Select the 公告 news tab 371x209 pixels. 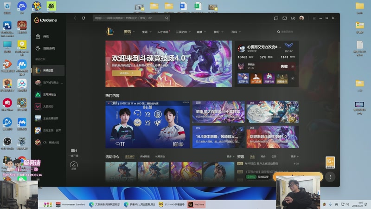click(x=274, y=157)
